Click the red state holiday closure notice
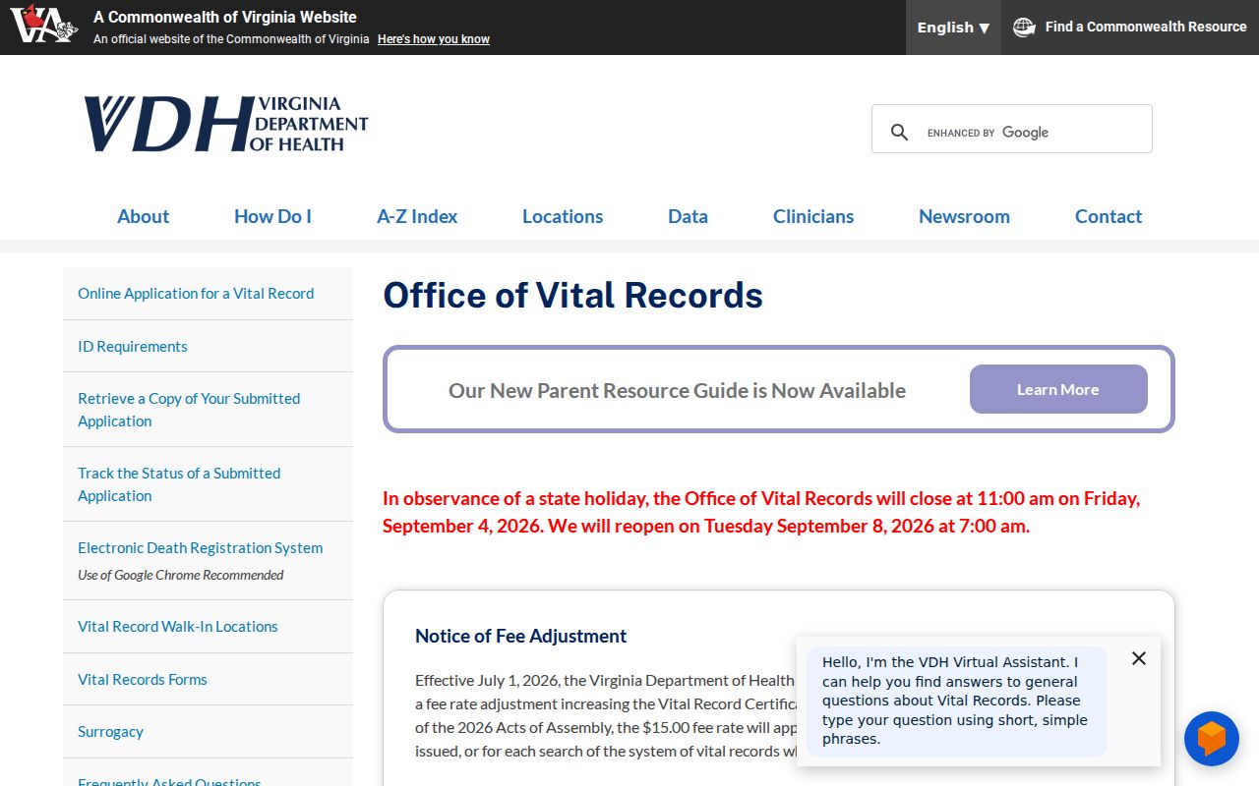This screenshot has height=786, width=1259. click(x=761, y=512)
